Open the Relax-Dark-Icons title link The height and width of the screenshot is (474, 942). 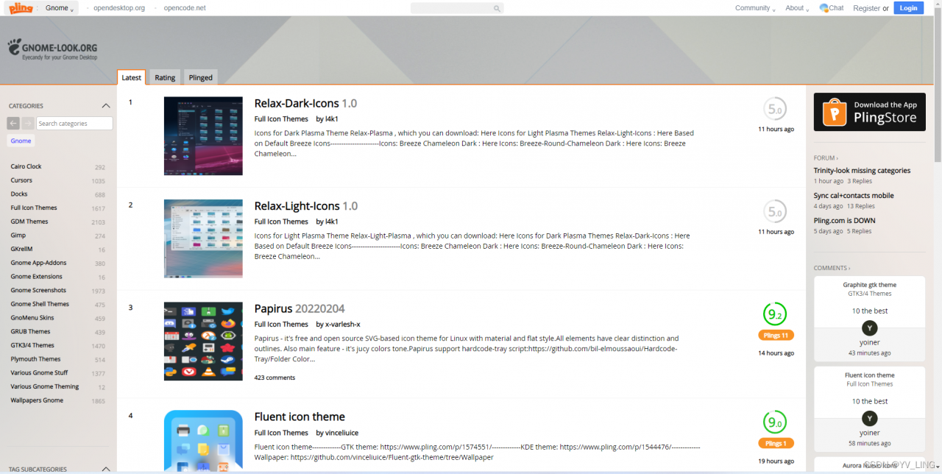[x=305, y=103]
